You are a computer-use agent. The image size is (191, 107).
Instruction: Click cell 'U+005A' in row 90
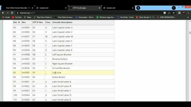tap(26, 50)
